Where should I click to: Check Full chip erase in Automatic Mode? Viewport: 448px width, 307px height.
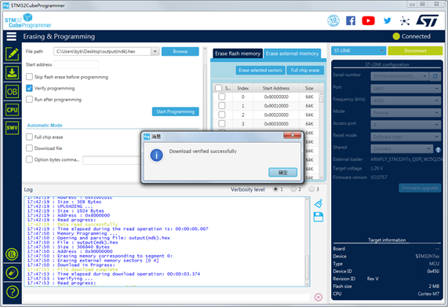29,137
